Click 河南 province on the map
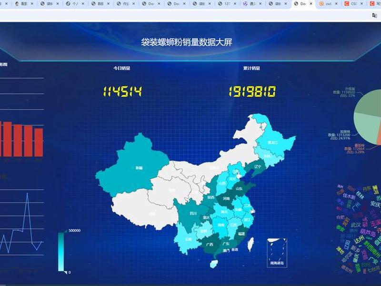This screenshot has width=381, height=286. (x=227, y=199)
